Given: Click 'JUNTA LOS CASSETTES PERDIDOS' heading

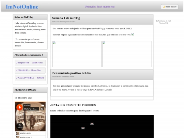Looking at the screenshot, I should pyautogui.click(x=73, y=105).
